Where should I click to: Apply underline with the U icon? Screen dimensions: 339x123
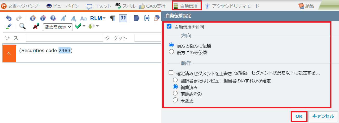point(53,18)
